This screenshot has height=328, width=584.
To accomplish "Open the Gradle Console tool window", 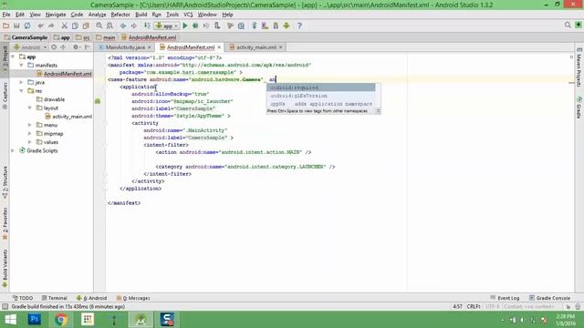I will point(549,298).
